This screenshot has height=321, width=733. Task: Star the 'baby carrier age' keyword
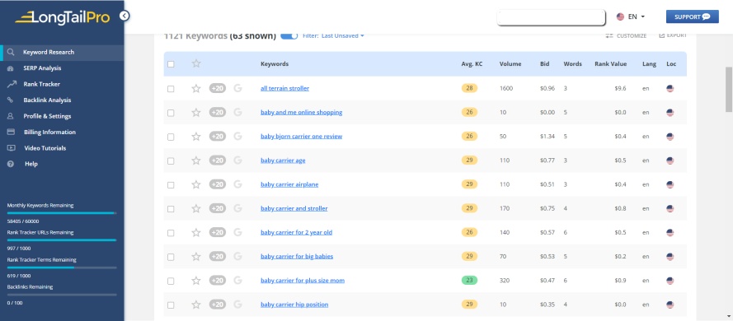click(196, 160)
